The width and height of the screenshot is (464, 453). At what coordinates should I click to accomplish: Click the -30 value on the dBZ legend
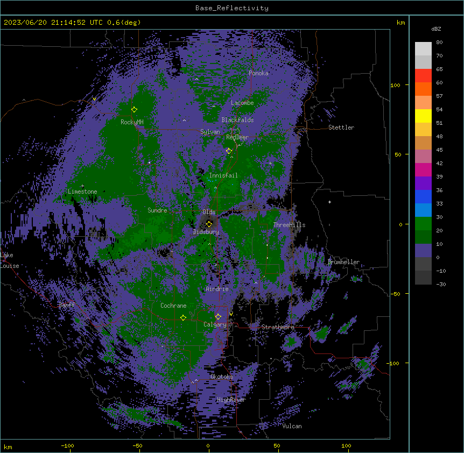[x=441, y=284]
